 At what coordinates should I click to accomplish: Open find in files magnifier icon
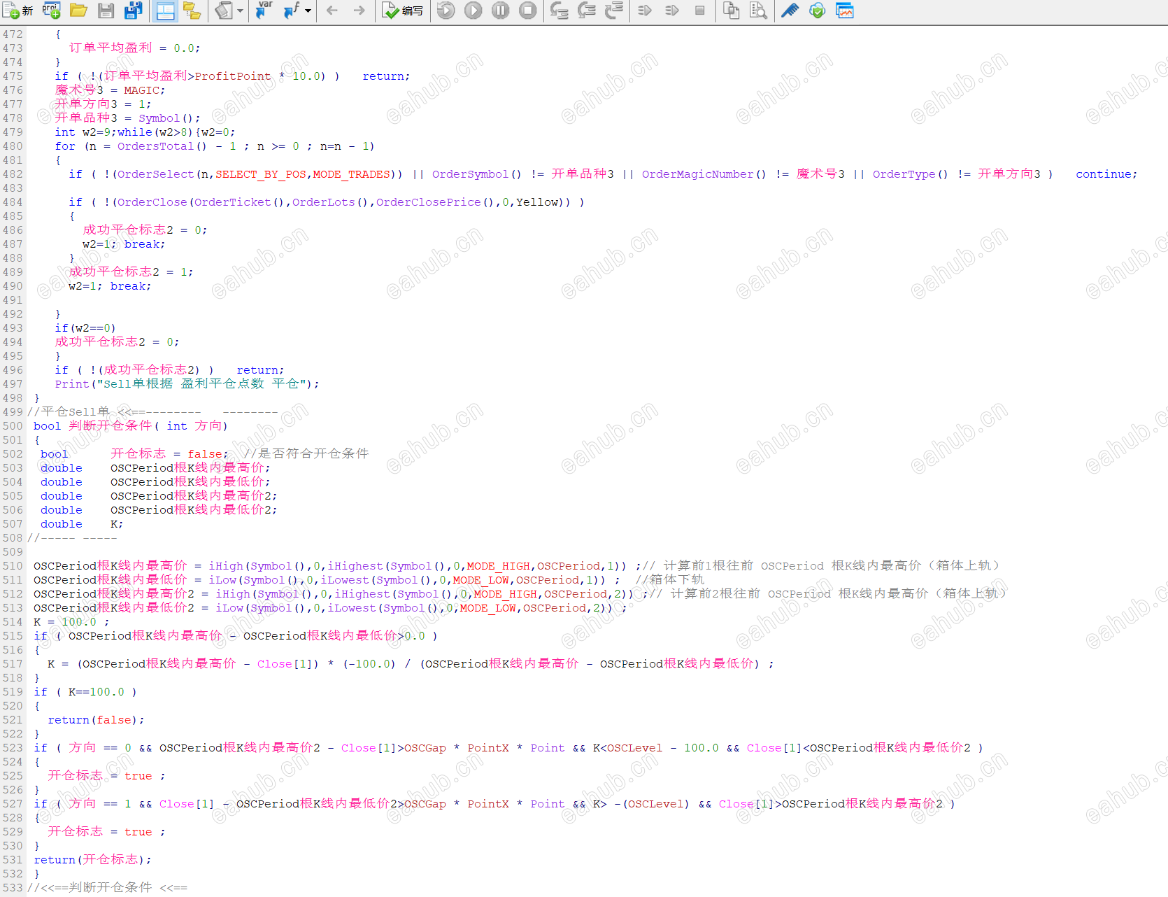(758, 10)
